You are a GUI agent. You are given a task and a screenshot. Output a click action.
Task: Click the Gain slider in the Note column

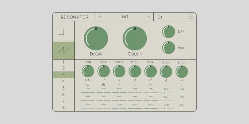88,108
